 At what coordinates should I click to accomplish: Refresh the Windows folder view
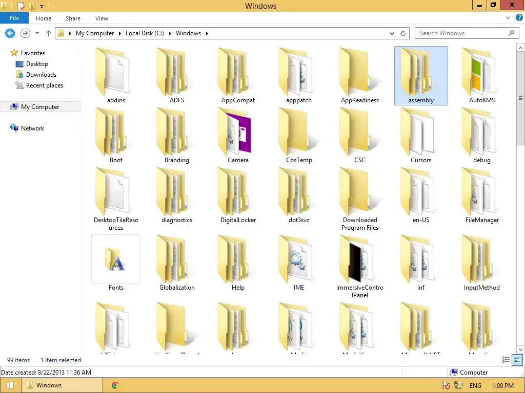pos(403,33)
